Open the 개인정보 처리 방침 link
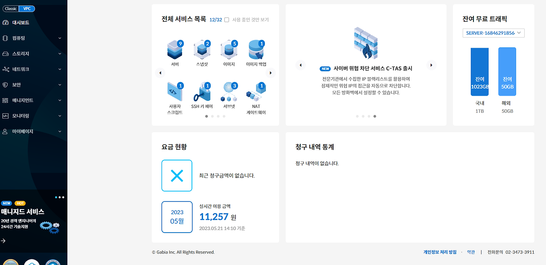This screenshot has height=265, width=546. 439,252
